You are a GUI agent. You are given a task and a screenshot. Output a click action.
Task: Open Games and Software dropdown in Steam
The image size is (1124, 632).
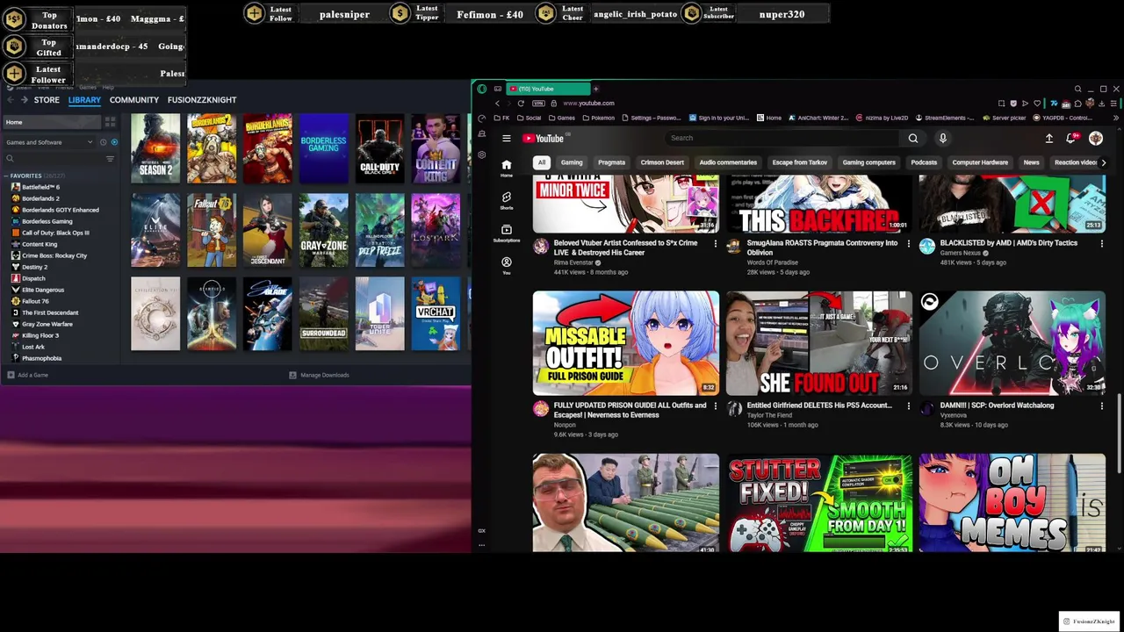(x=49, y=142)
